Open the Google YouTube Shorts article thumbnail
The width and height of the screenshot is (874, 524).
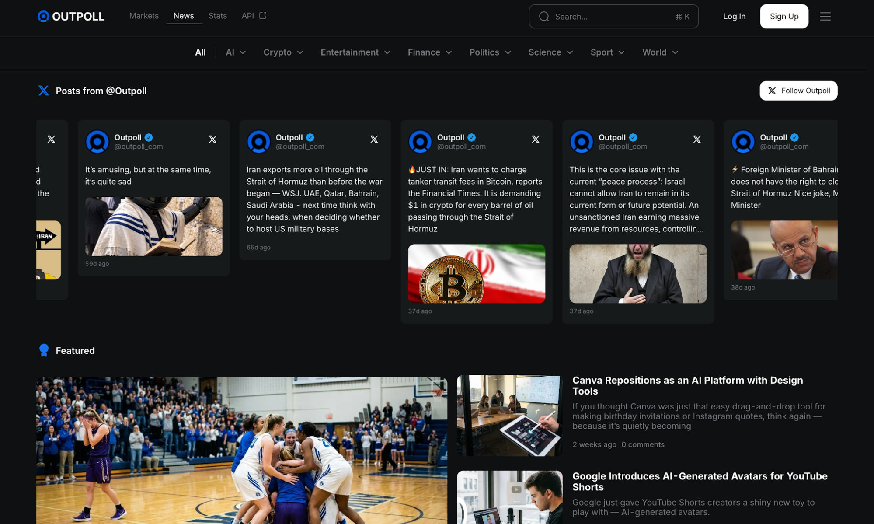(509, 497)
